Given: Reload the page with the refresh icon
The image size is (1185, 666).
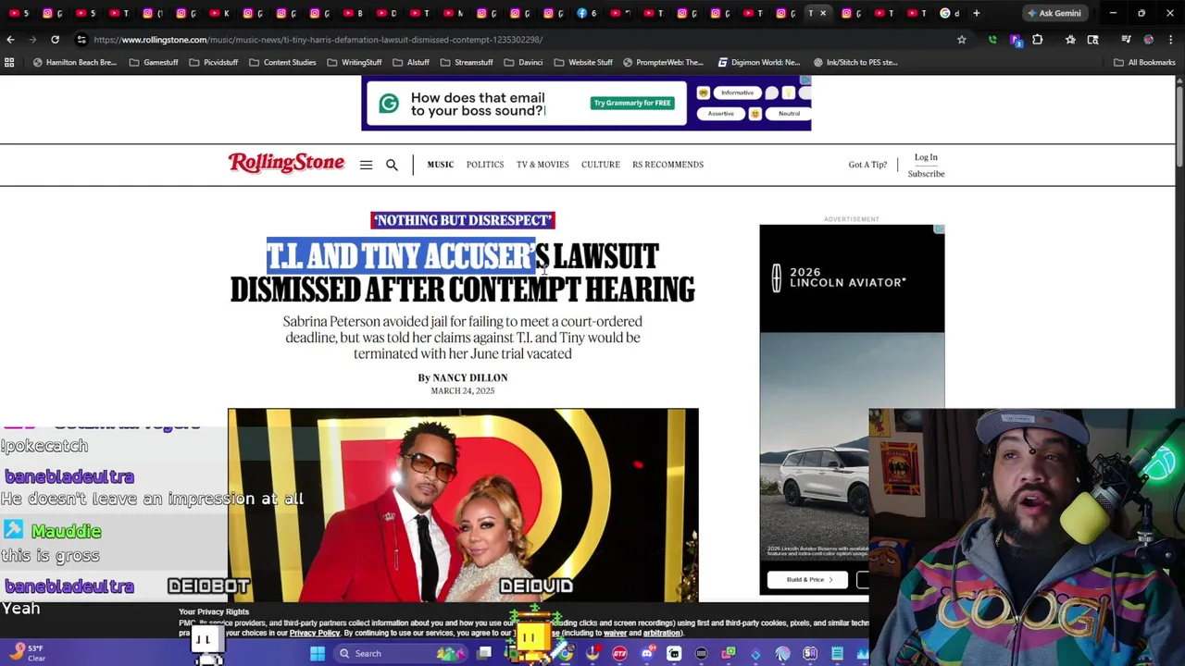Looking at the screenshot, I should [55, 40].
